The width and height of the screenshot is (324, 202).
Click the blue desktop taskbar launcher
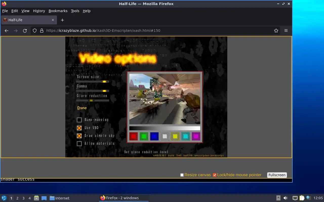click(x=44, y=198)
